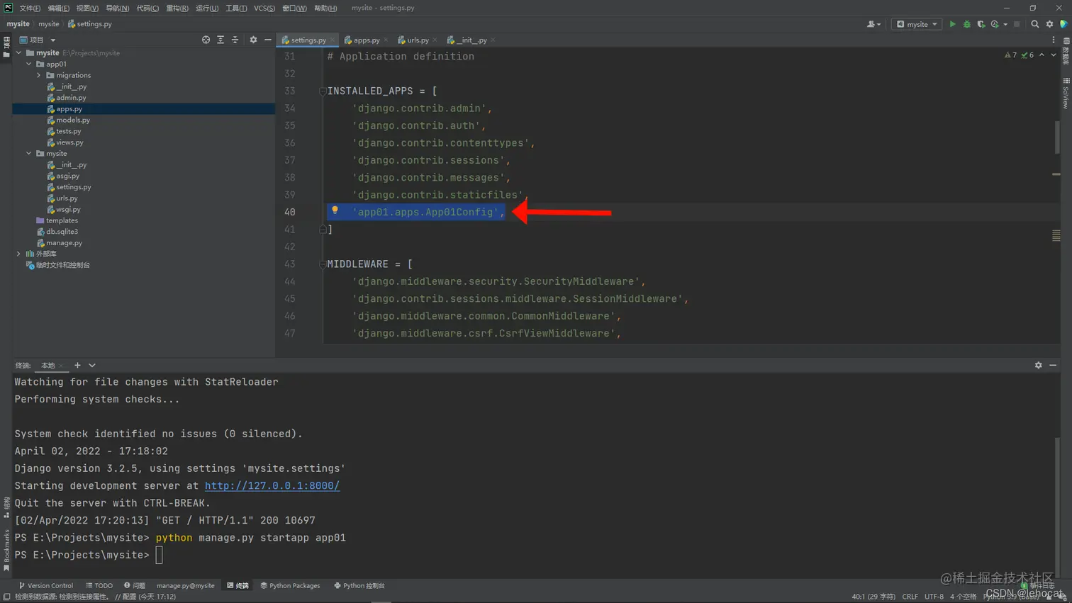
Task: Open Version Control tool window
Action: (46, 585)
